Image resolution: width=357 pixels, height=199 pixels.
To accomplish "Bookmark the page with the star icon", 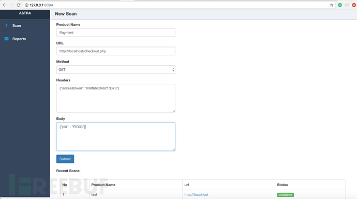I will (x=332, y=5).
